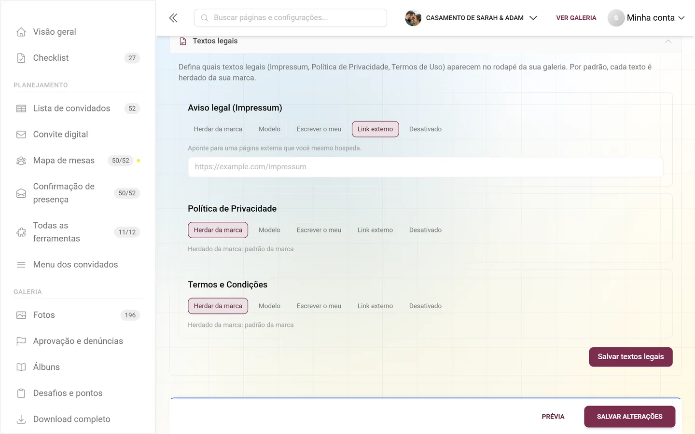Viewport: 695px width, 434px height.
Task: Choose Link externo for Termos e Condições
Action: (375, 306)
